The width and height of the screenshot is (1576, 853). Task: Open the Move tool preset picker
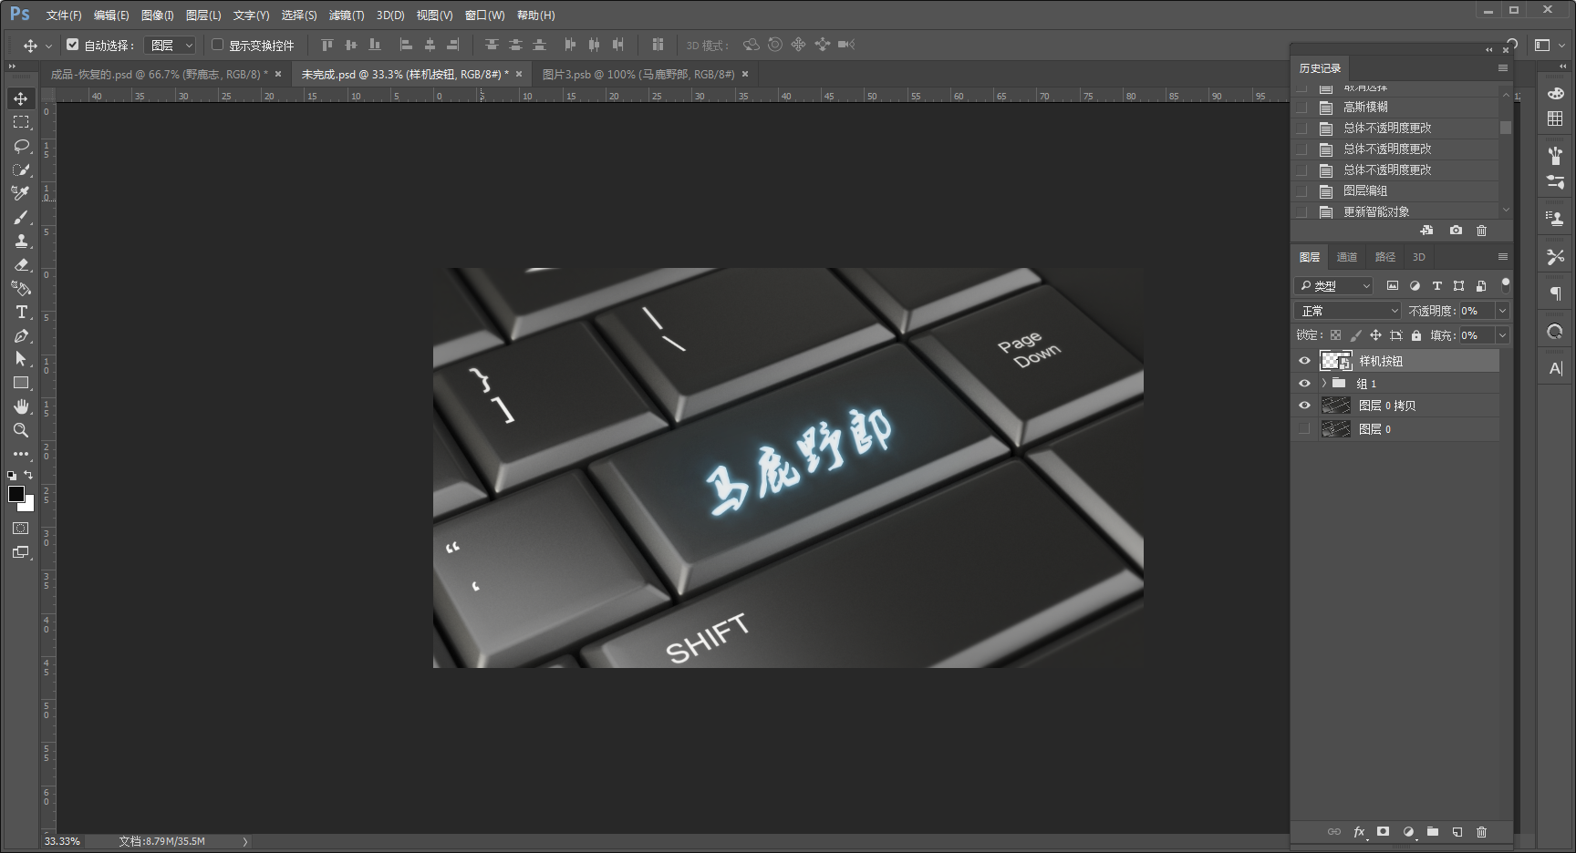click(x=48, y=46)
